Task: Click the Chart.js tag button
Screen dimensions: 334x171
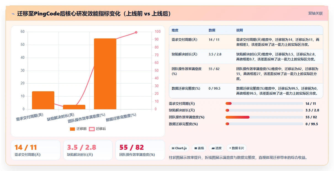Action: 179,148
